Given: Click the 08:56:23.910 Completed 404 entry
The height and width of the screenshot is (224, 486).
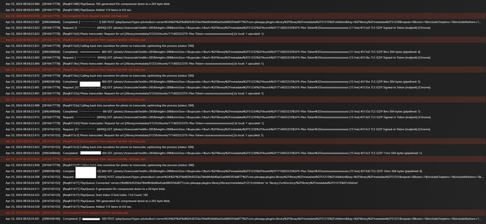Looking at the screenshot, I should [243, 112].
